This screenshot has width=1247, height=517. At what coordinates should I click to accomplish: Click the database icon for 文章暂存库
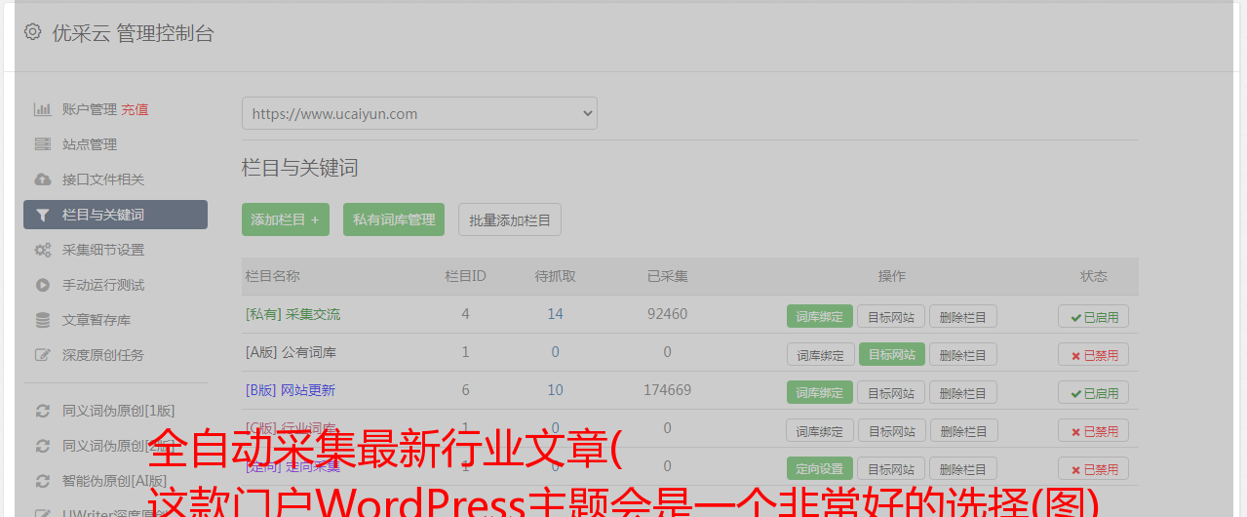42,320
